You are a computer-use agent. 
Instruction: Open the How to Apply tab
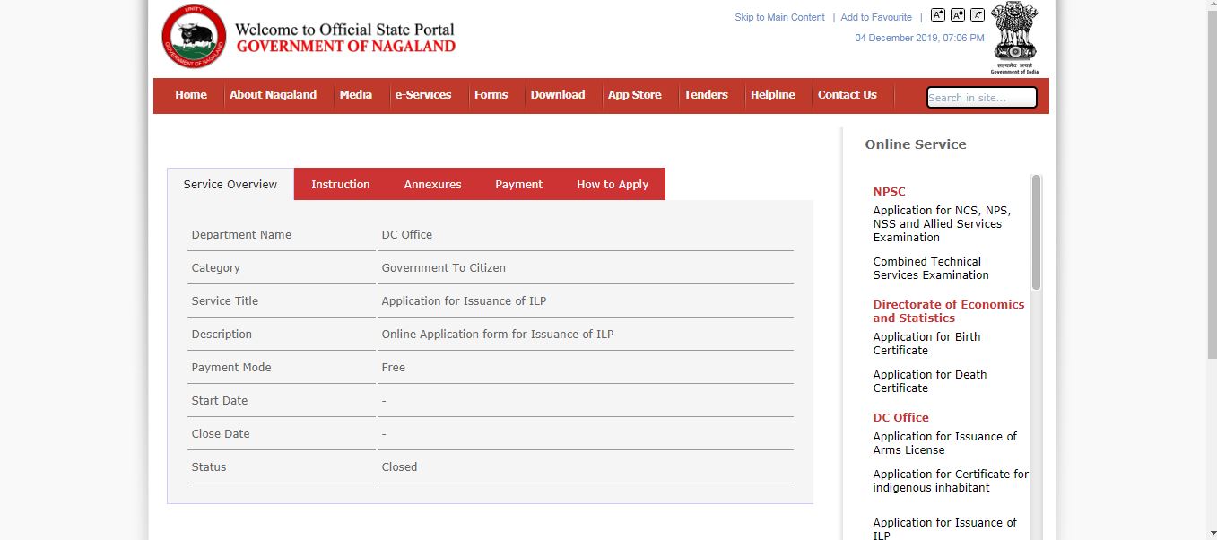pos(612,185)
